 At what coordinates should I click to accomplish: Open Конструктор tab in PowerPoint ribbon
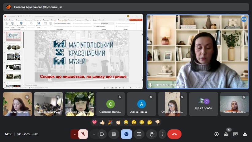click(37, 20)
